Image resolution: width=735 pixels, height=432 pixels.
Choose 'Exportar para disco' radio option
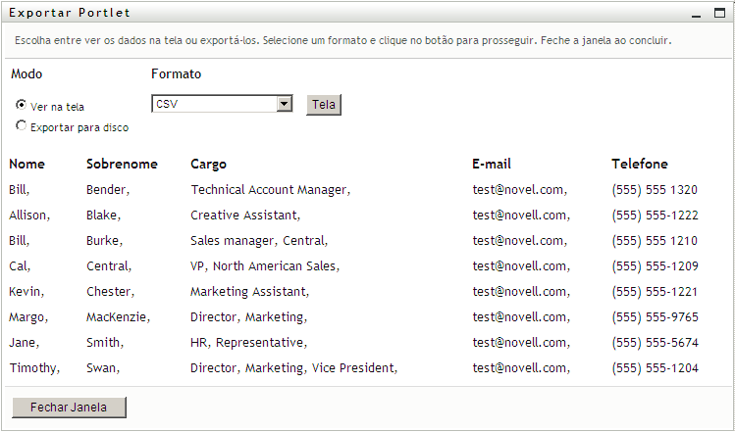point(22,126)
